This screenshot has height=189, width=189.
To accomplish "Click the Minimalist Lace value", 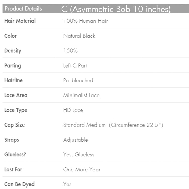I will tap(81, 95).
